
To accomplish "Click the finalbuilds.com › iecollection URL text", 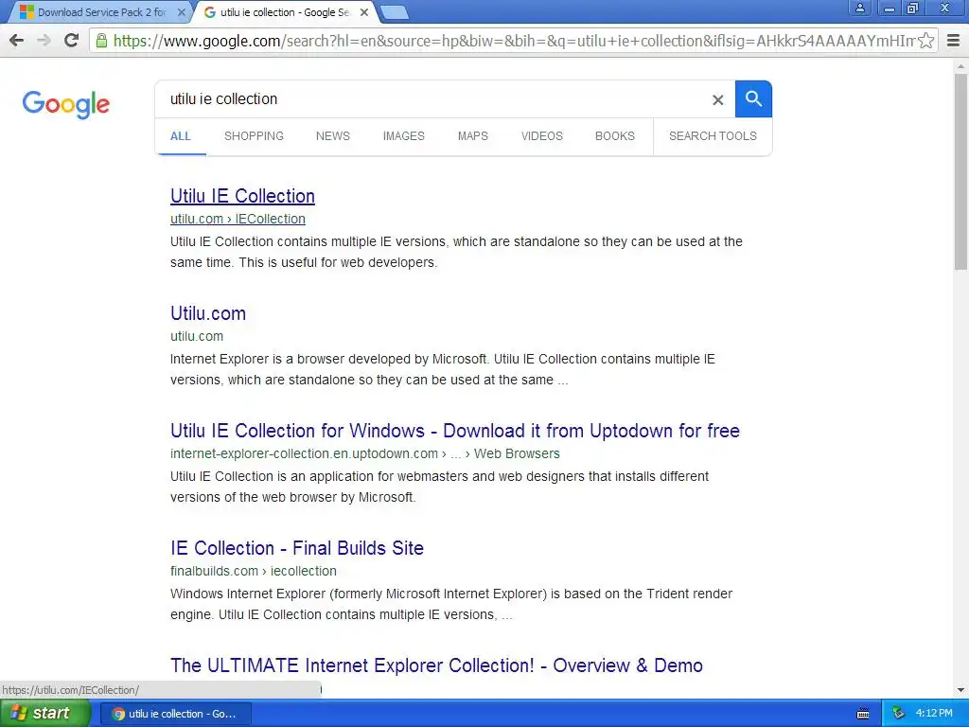I will 254,571.
